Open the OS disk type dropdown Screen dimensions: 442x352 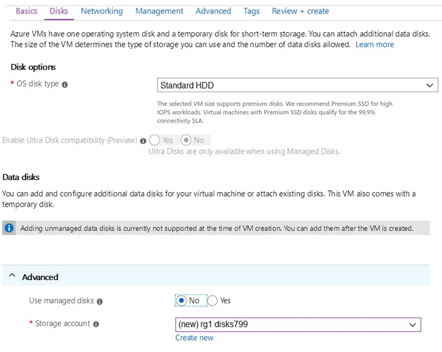tap(297, 85)
